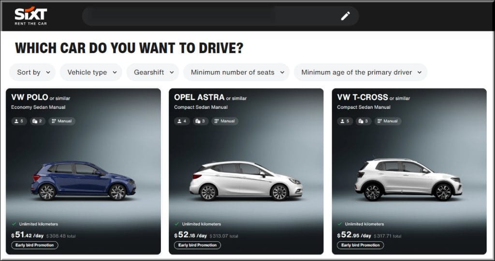Click the 2 bags badge on VW Polo
Screen dimensions: 495x261
tap(37, 121)
